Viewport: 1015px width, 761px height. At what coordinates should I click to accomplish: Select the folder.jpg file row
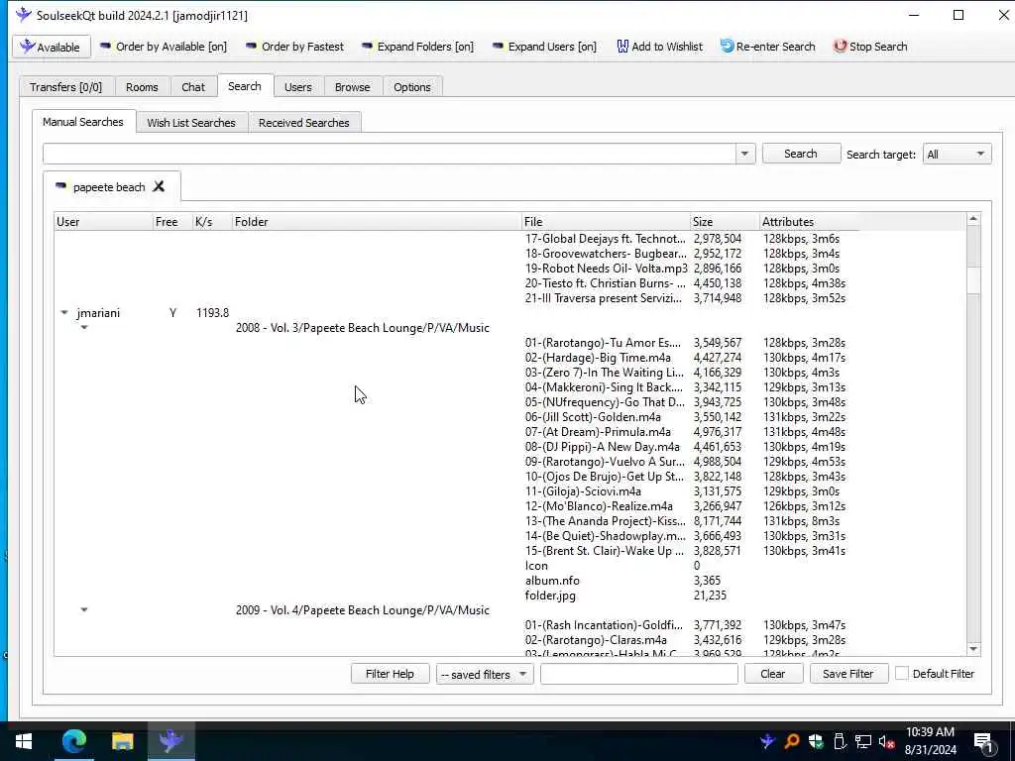(550, 596)
